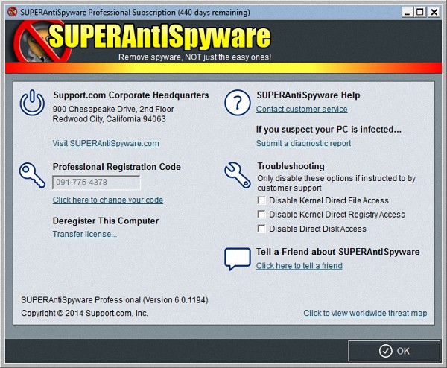Select Redwood City, California 94063 text
Viewport: 447px width, 368px height.
coord(110,119)
